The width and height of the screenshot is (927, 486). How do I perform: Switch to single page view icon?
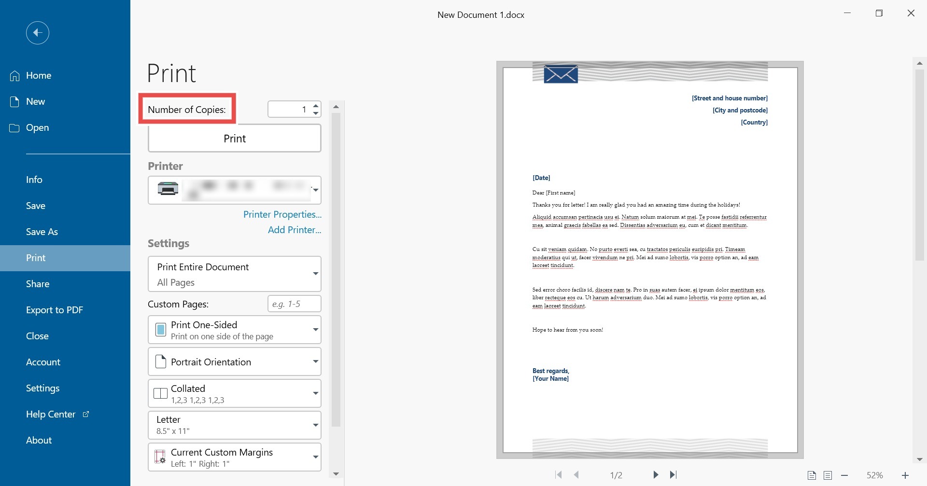[x=812, y=475]
